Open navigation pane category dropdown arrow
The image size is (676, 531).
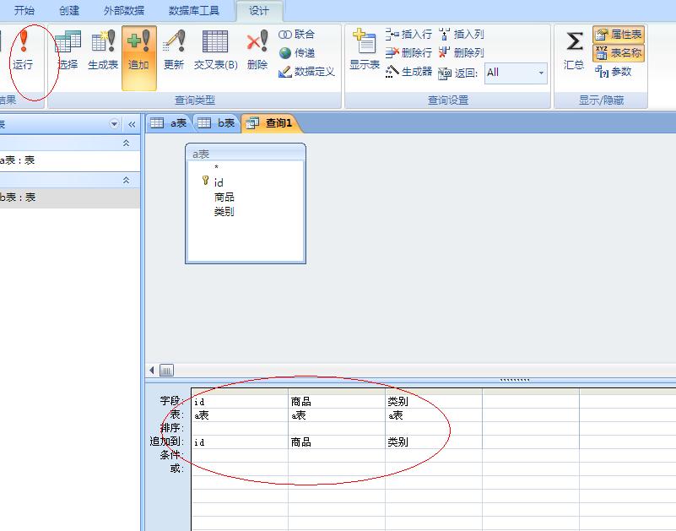[114, 124]
